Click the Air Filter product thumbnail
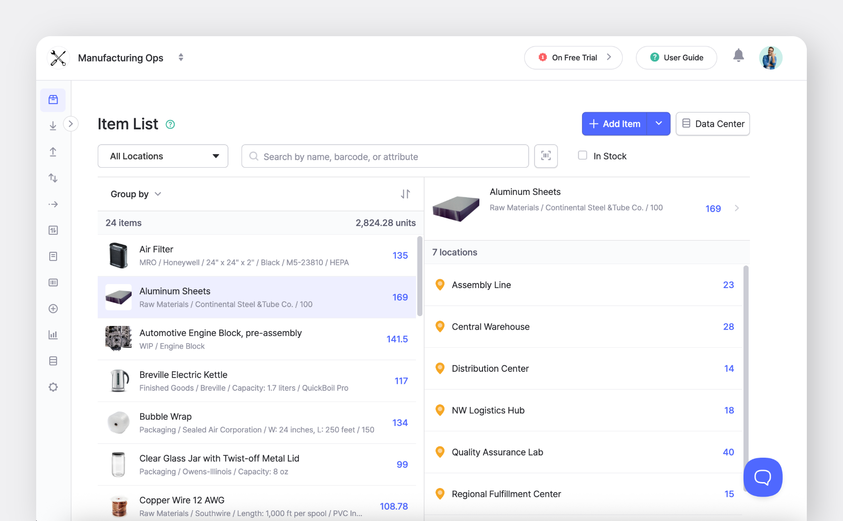This screenshot has width=843, height=521. [118, 256]
